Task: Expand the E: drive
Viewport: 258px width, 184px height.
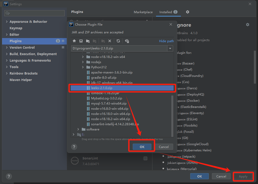Action: click(x=73, y=135)
